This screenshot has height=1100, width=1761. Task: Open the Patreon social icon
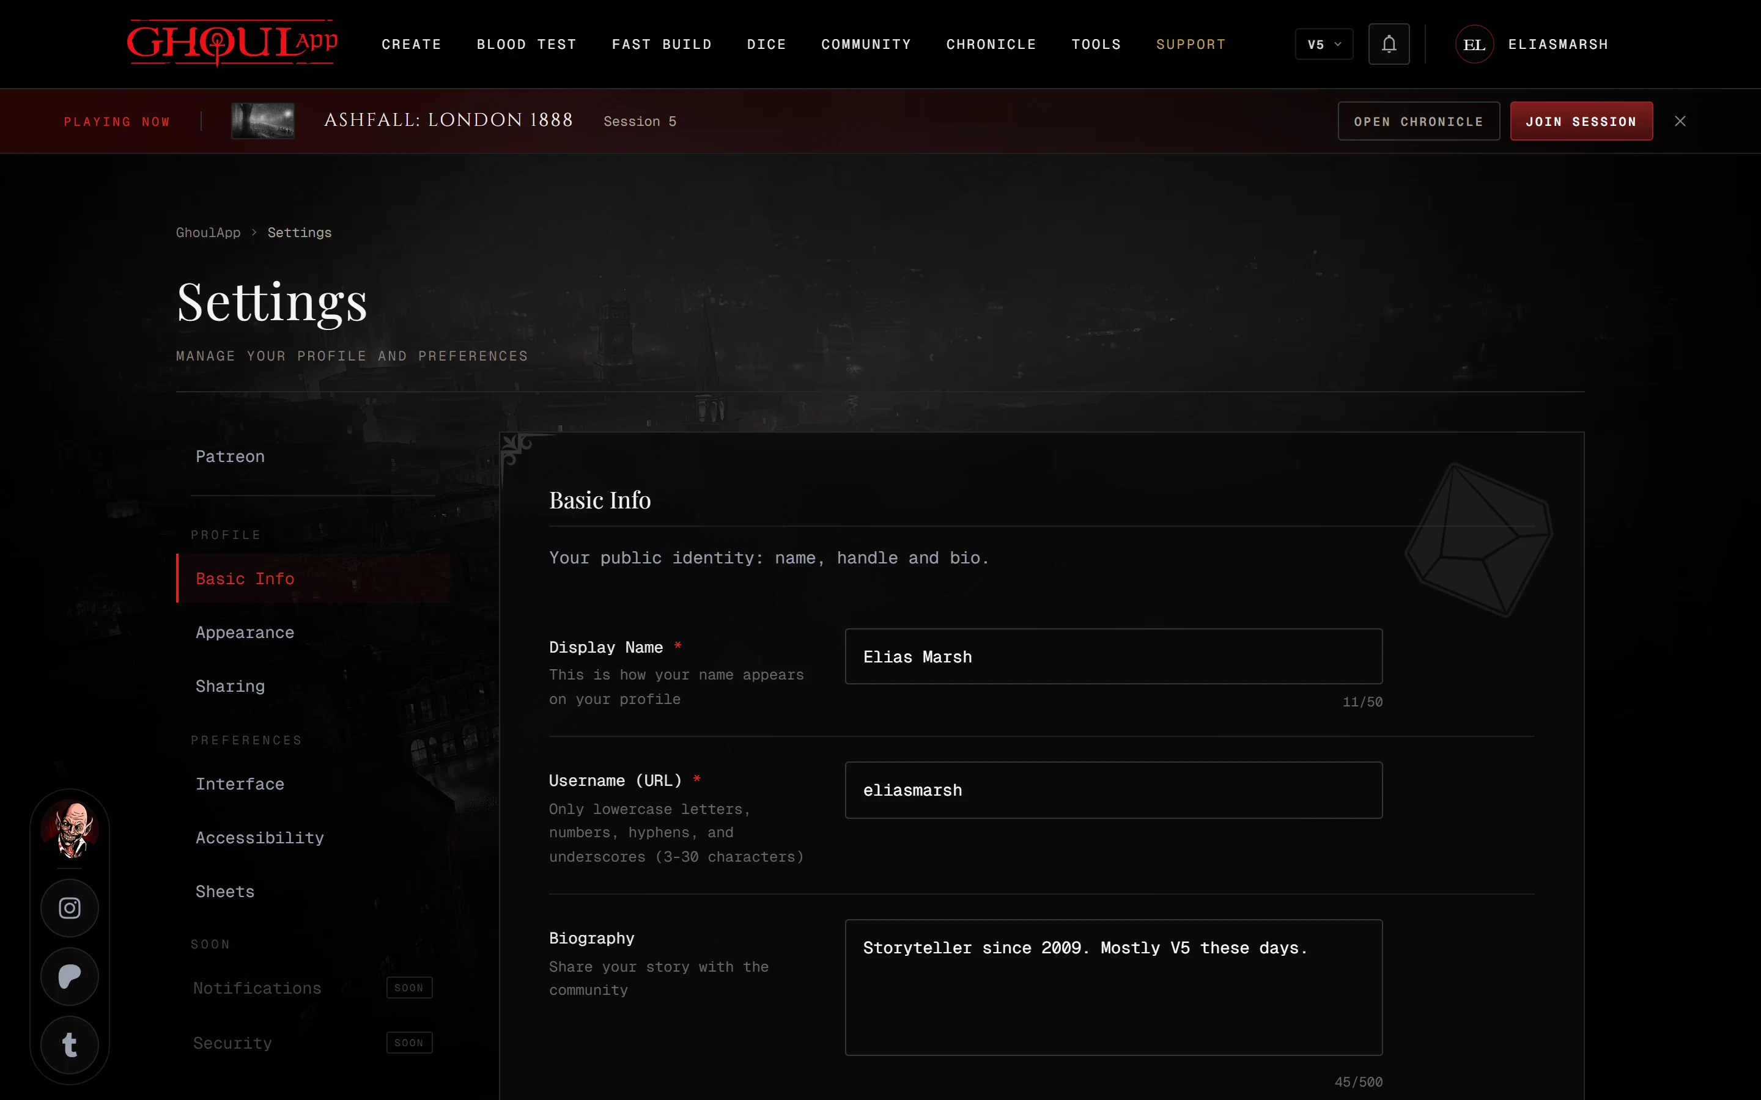[70, 977]
